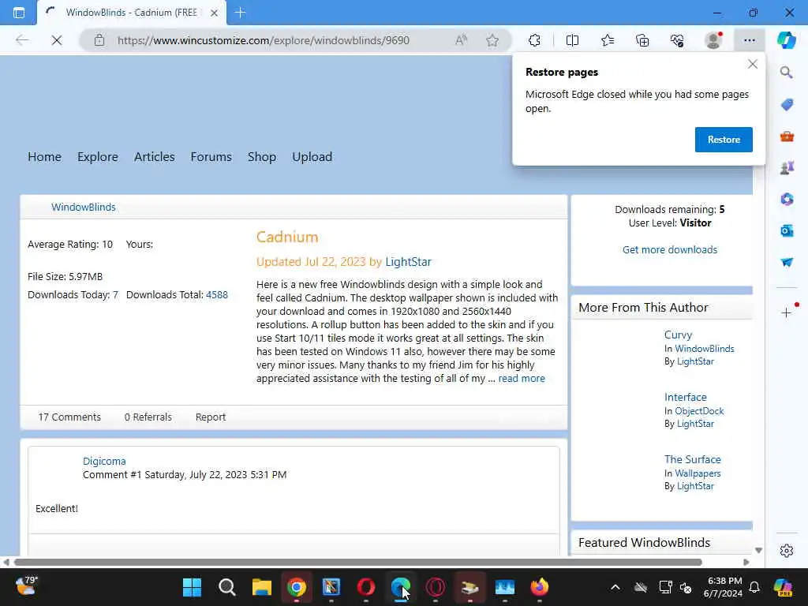This screenshot has width=808, height=606.
Task: Open the Curvy skin link
Action: tap(678, 335)
